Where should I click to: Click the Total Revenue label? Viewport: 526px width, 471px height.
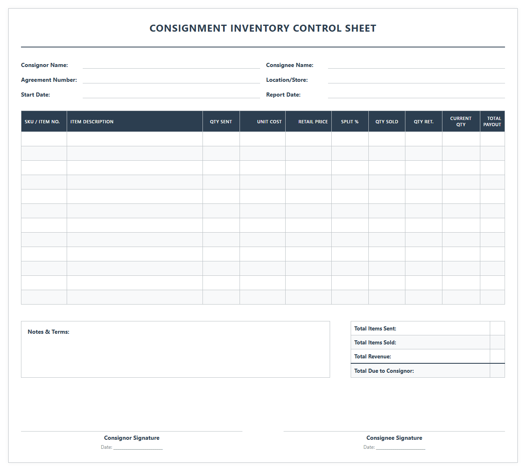click(372, 356)
